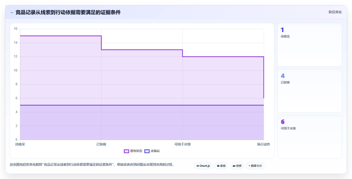Click the blue 改善后 legend swatch

click(x=147, y=151)
